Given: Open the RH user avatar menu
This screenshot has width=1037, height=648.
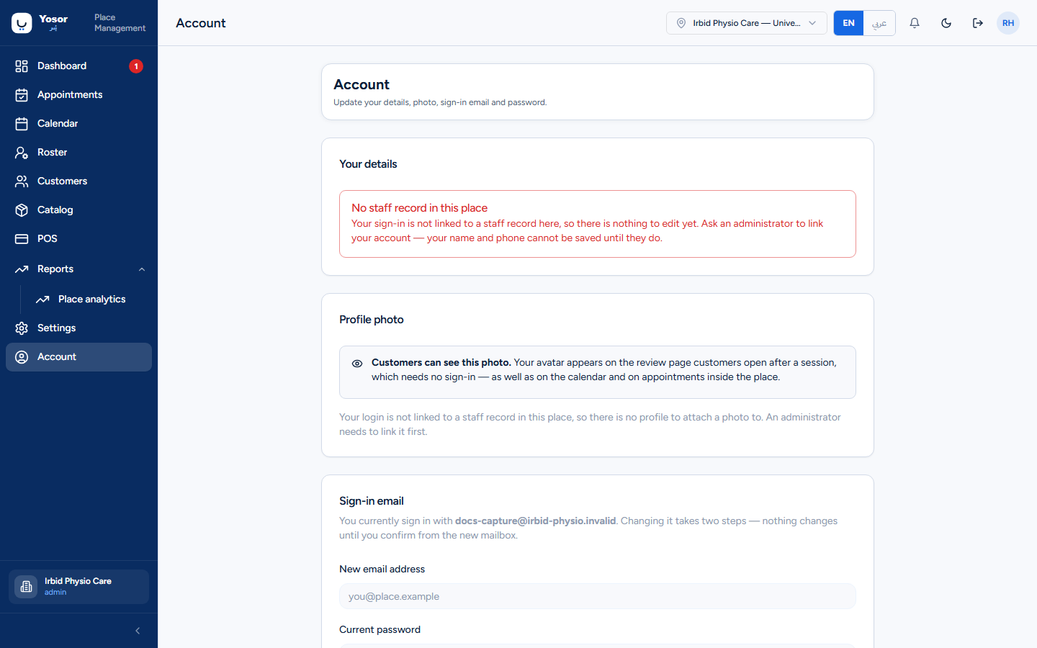Looking at the screenshot, I should 1008,23.
